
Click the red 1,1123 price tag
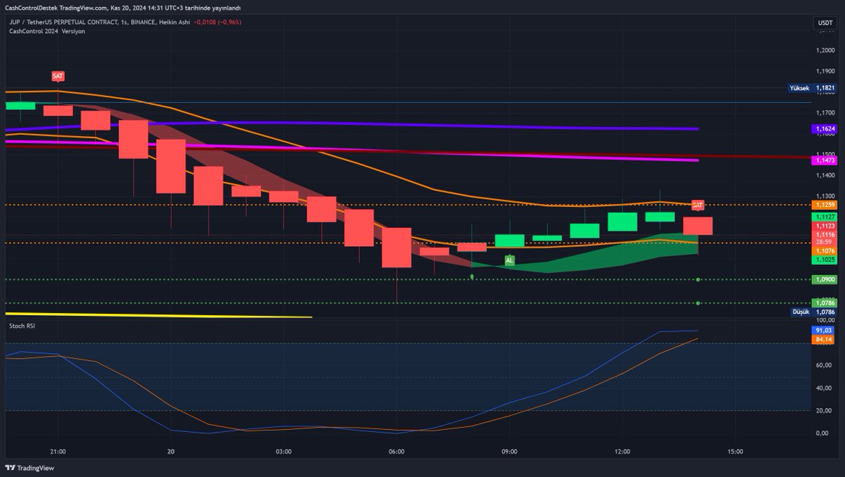[x=825, y=226]
